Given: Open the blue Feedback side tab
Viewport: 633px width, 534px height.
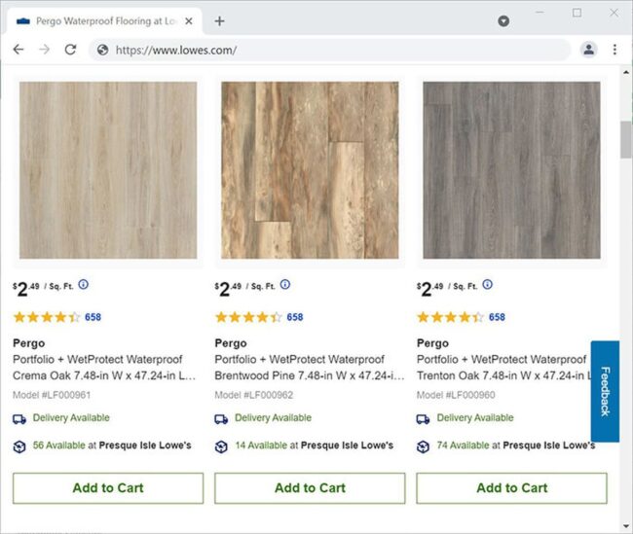Looking at the screenshot, I should coord(605,391).
